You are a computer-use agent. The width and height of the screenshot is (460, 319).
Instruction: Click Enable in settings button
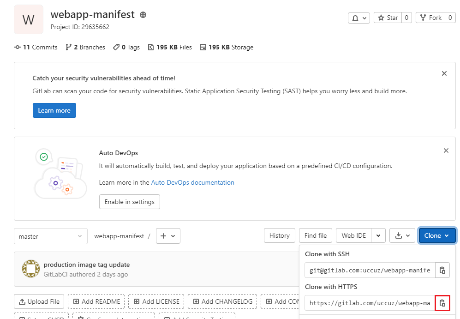point(129,202)
